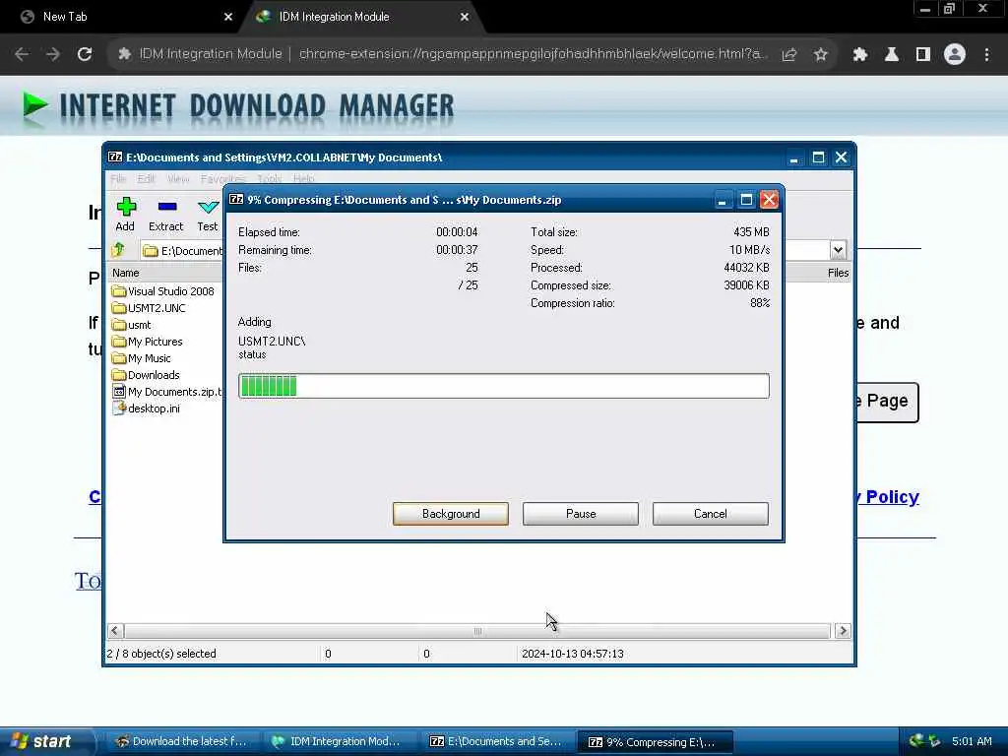
Task: Open the Chrome extensions puzzle icon
Action: point(859,55)
